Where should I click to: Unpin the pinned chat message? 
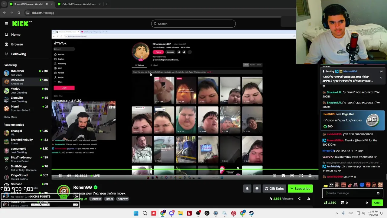(x=381, y=71)
